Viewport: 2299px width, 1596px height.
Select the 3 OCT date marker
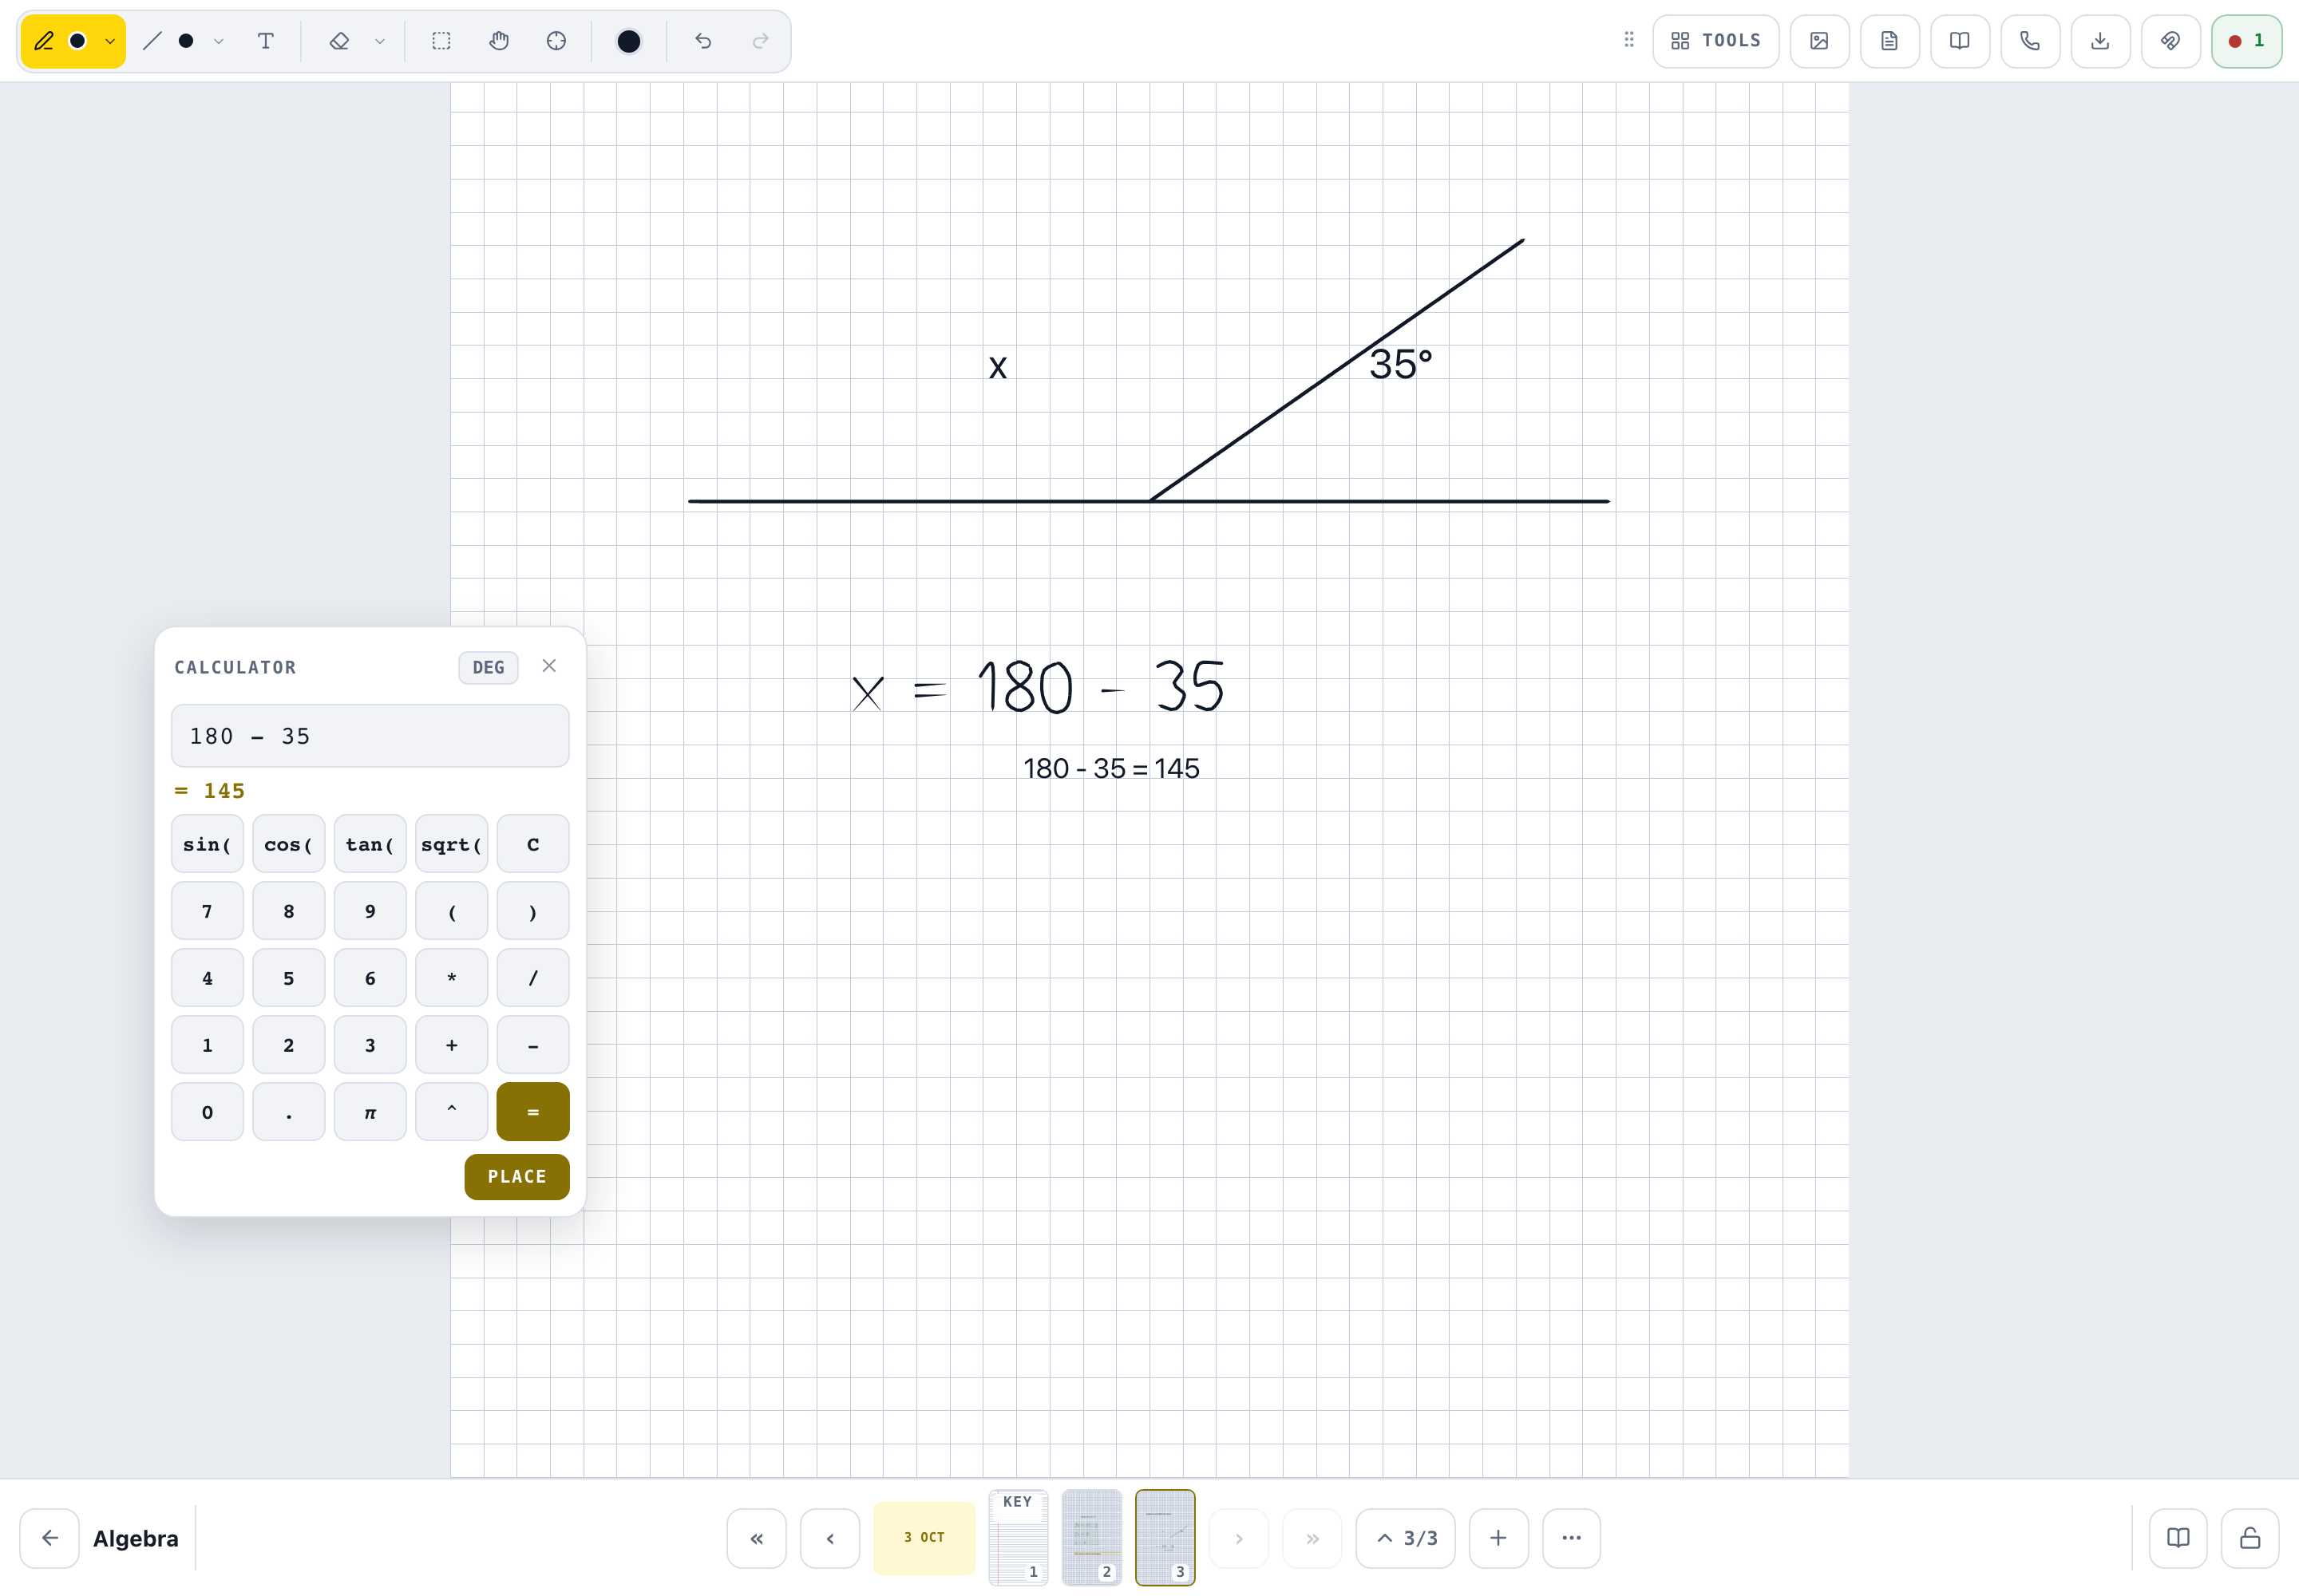(x=924, y=1538)
